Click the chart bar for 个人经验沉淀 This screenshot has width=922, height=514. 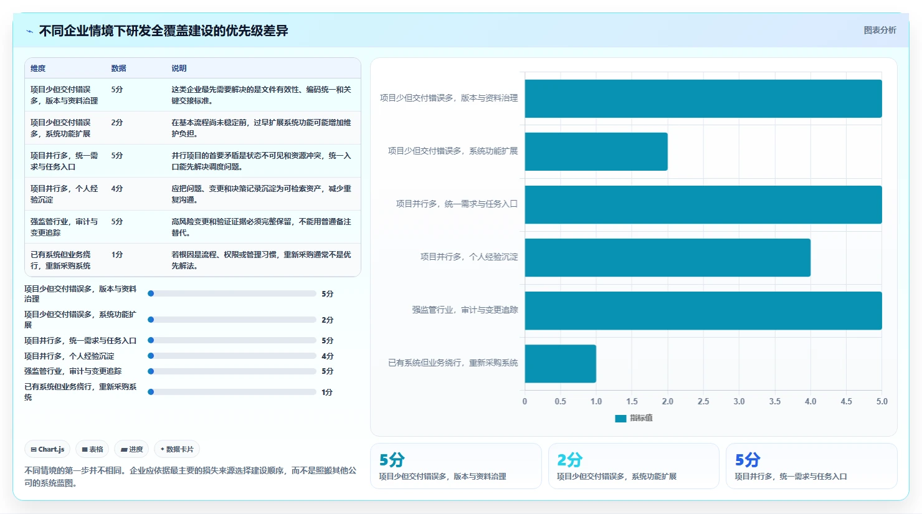pyautogui.click(x=668, y=257)
